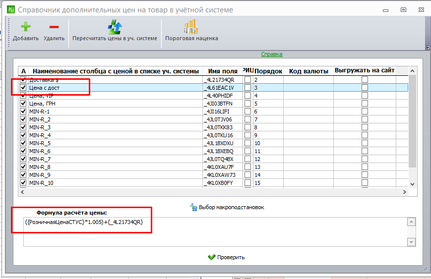This screenshot has width=431, height=279.
Task: Click table vertical scrollbar up arrow
Action: (x=412, y=71)
